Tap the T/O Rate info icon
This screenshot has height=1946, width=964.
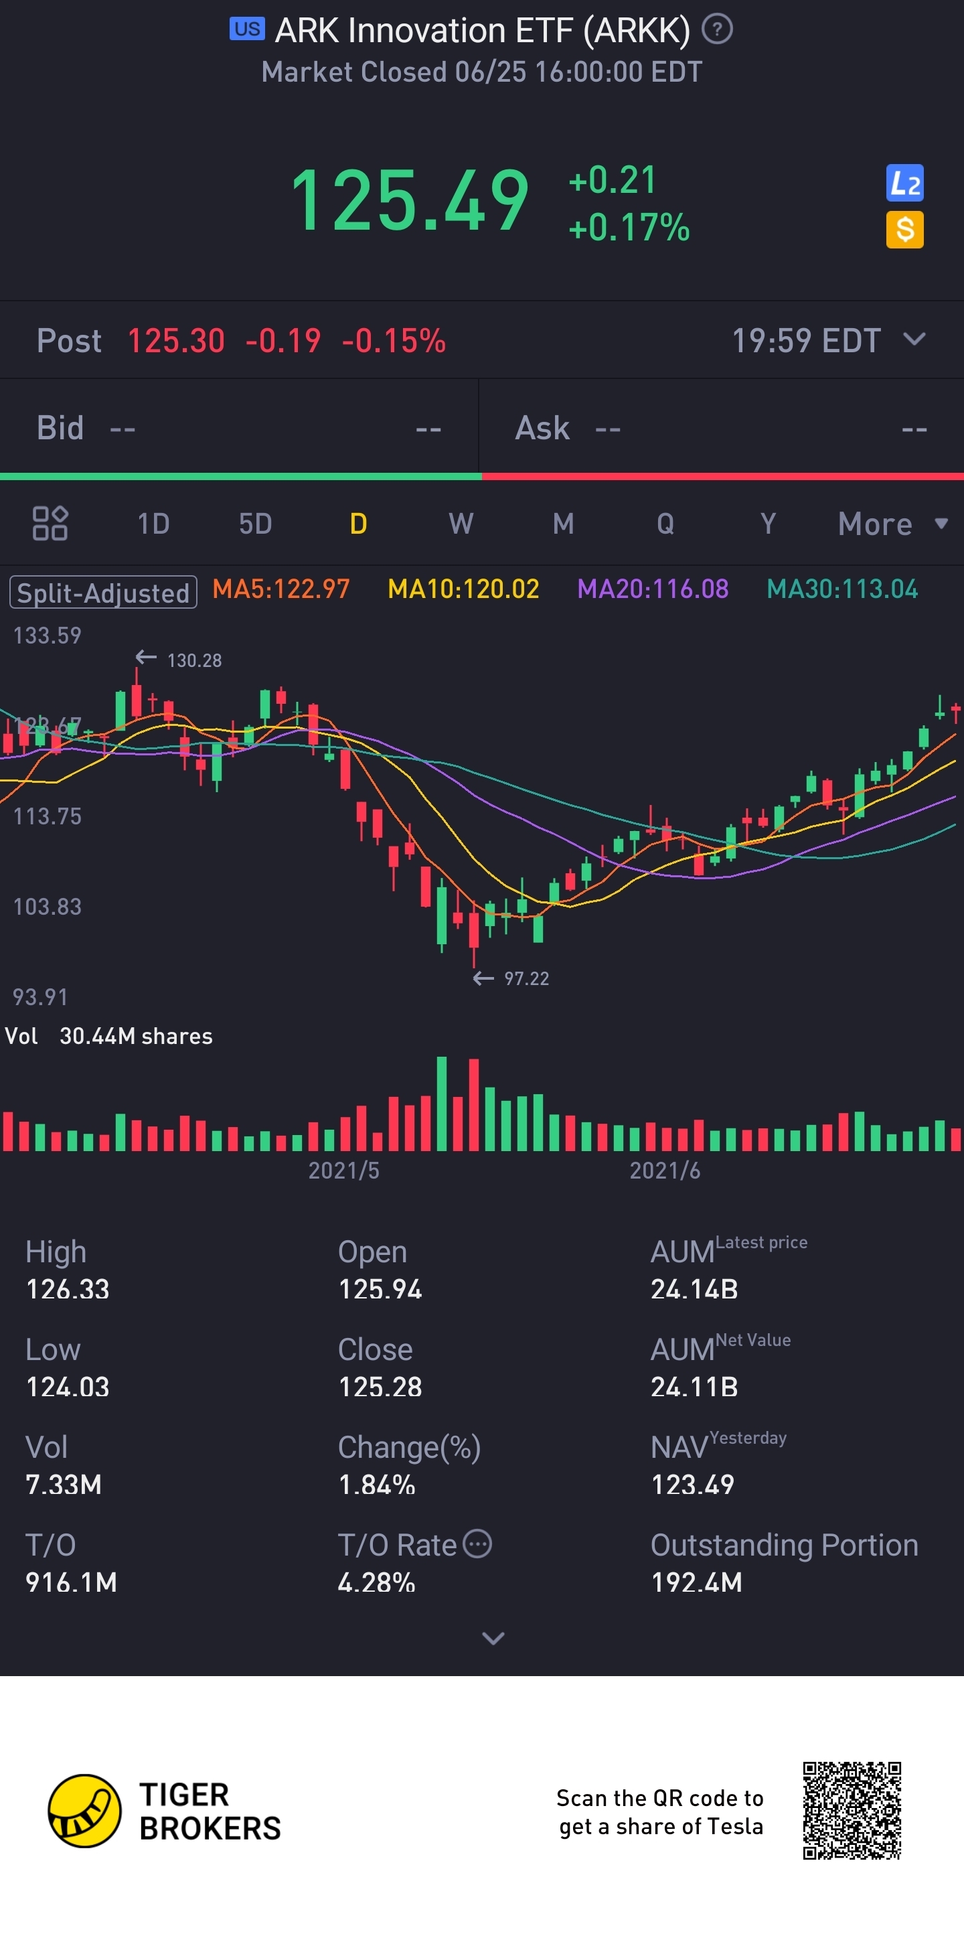tap(477, 1544)
